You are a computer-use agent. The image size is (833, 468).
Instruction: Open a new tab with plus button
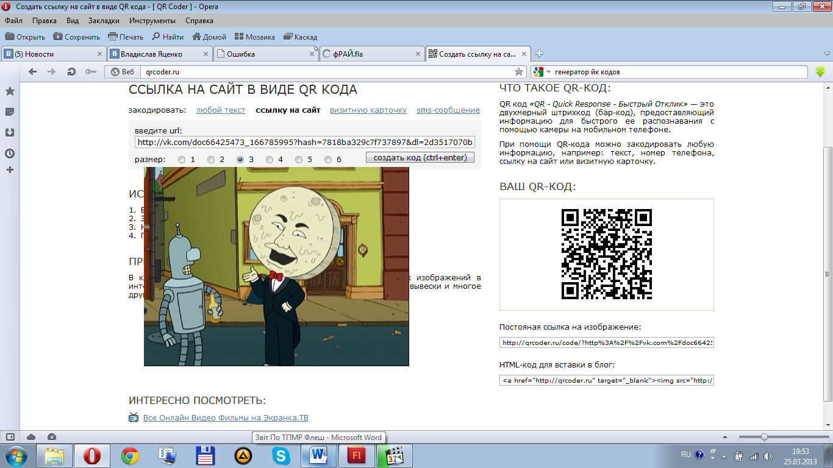point(540,54)
